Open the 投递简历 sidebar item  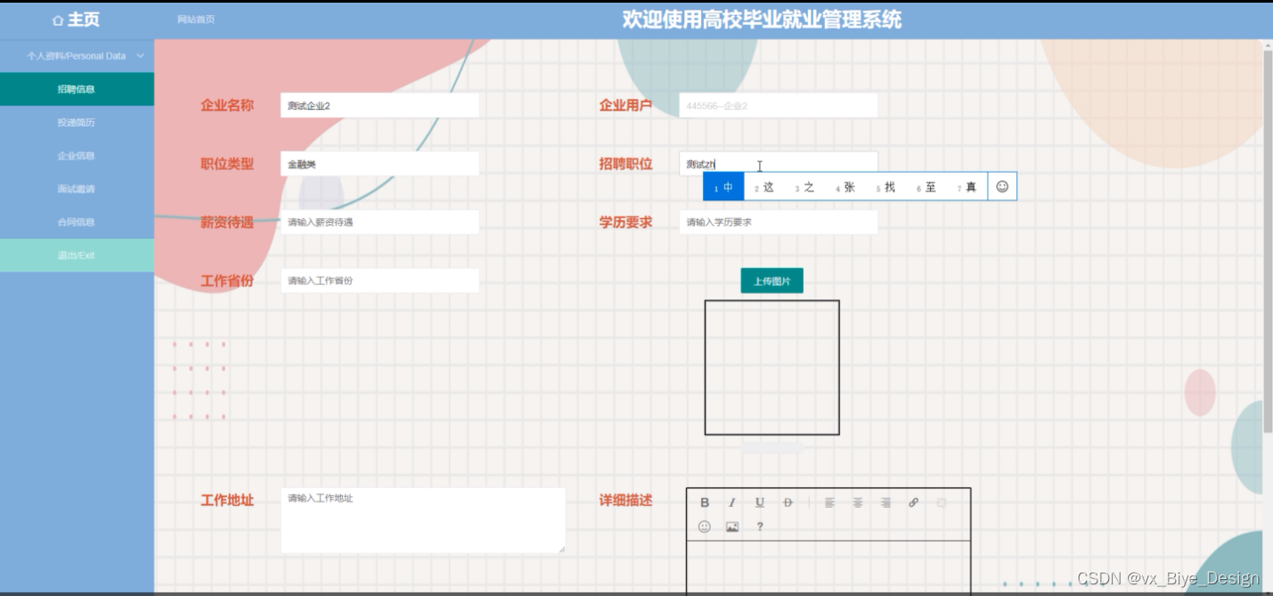coord(77,122)
